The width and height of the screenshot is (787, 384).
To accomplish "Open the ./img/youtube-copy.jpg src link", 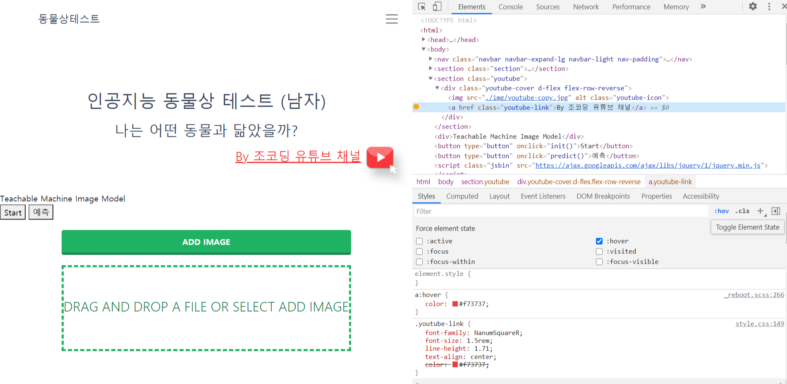I will tap(527, 98).
